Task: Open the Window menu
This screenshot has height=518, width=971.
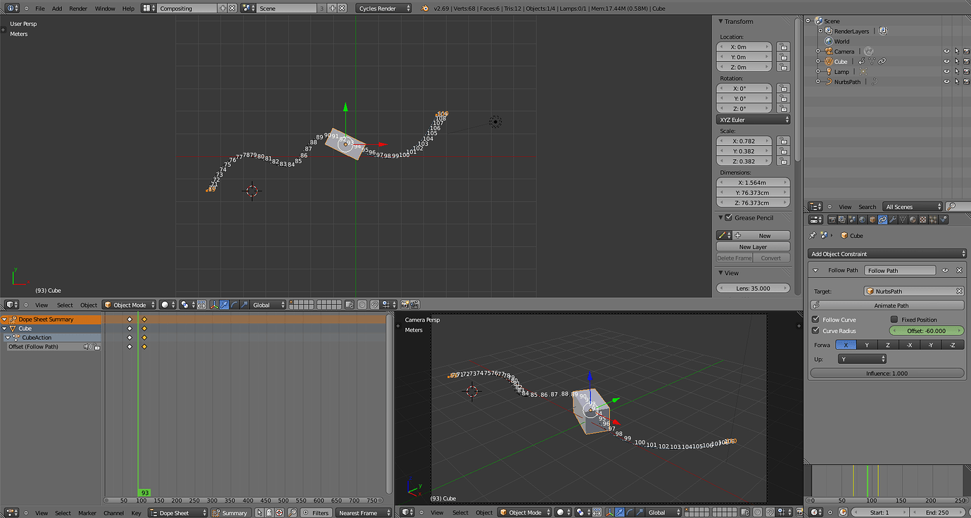Action: [105, 8]
